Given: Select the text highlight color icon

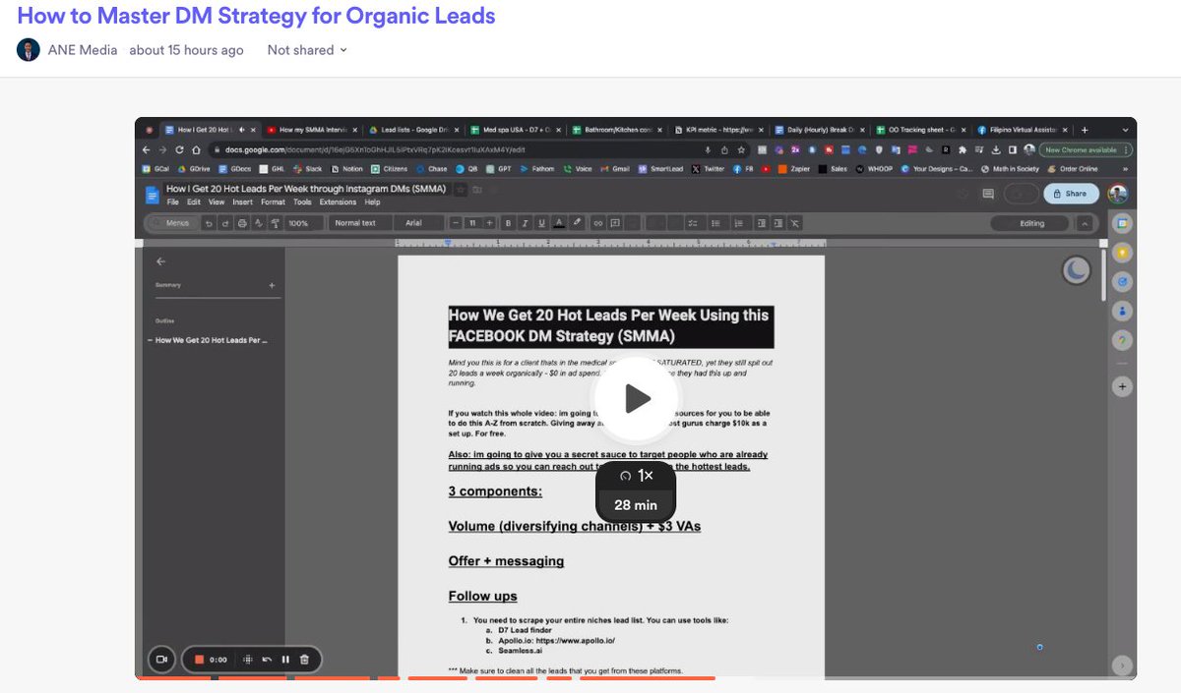Looking at the screenshot, I should [576, 223].
